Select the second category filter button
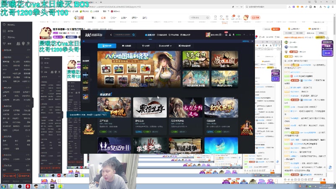Image resolution: width=336 pixels, height=189 pixels. [126, 46]
